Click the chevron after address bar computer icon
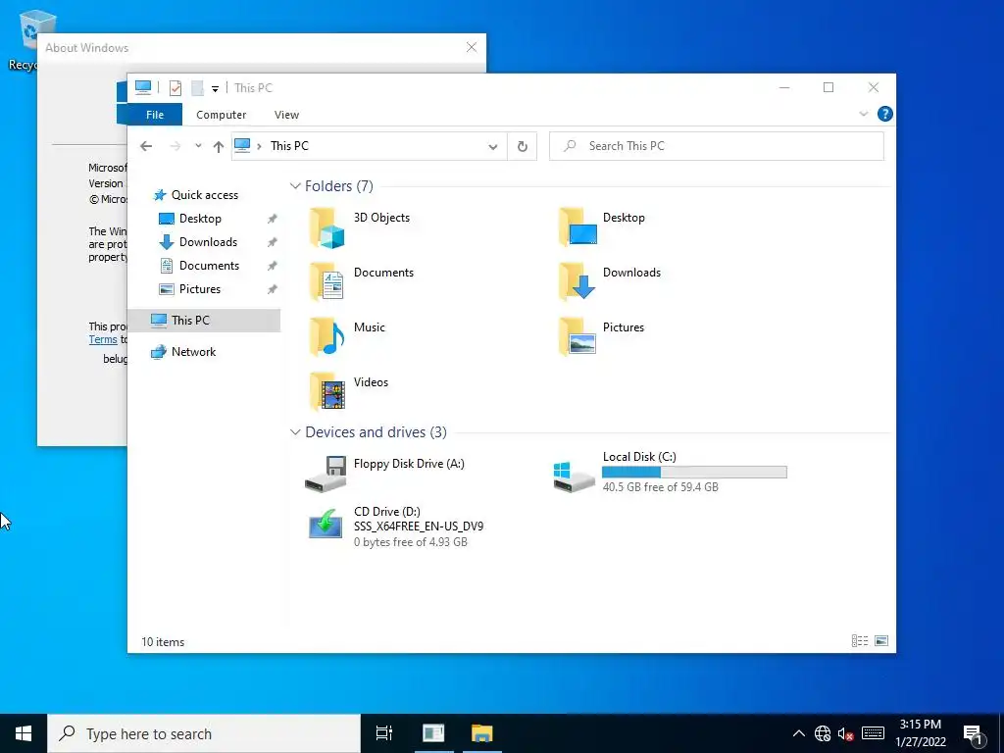 pyautogui.click(x=259, y=147)
